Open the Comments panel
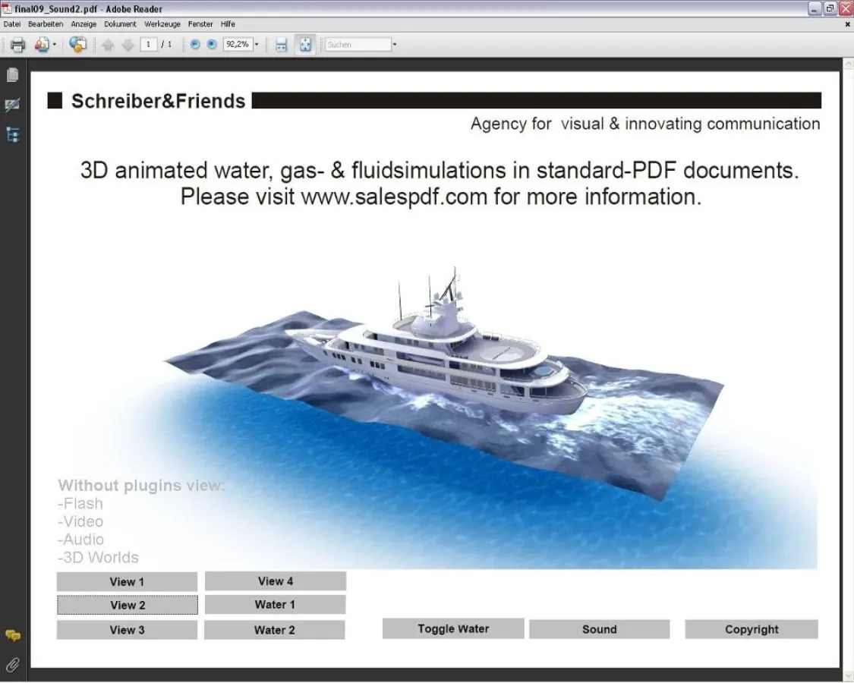 13,636
